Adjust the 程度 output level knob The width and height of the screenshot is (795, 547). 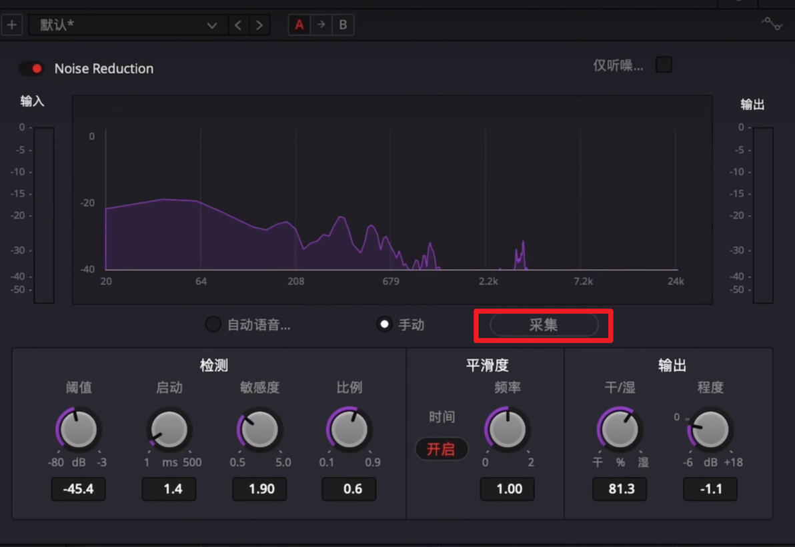710,430
